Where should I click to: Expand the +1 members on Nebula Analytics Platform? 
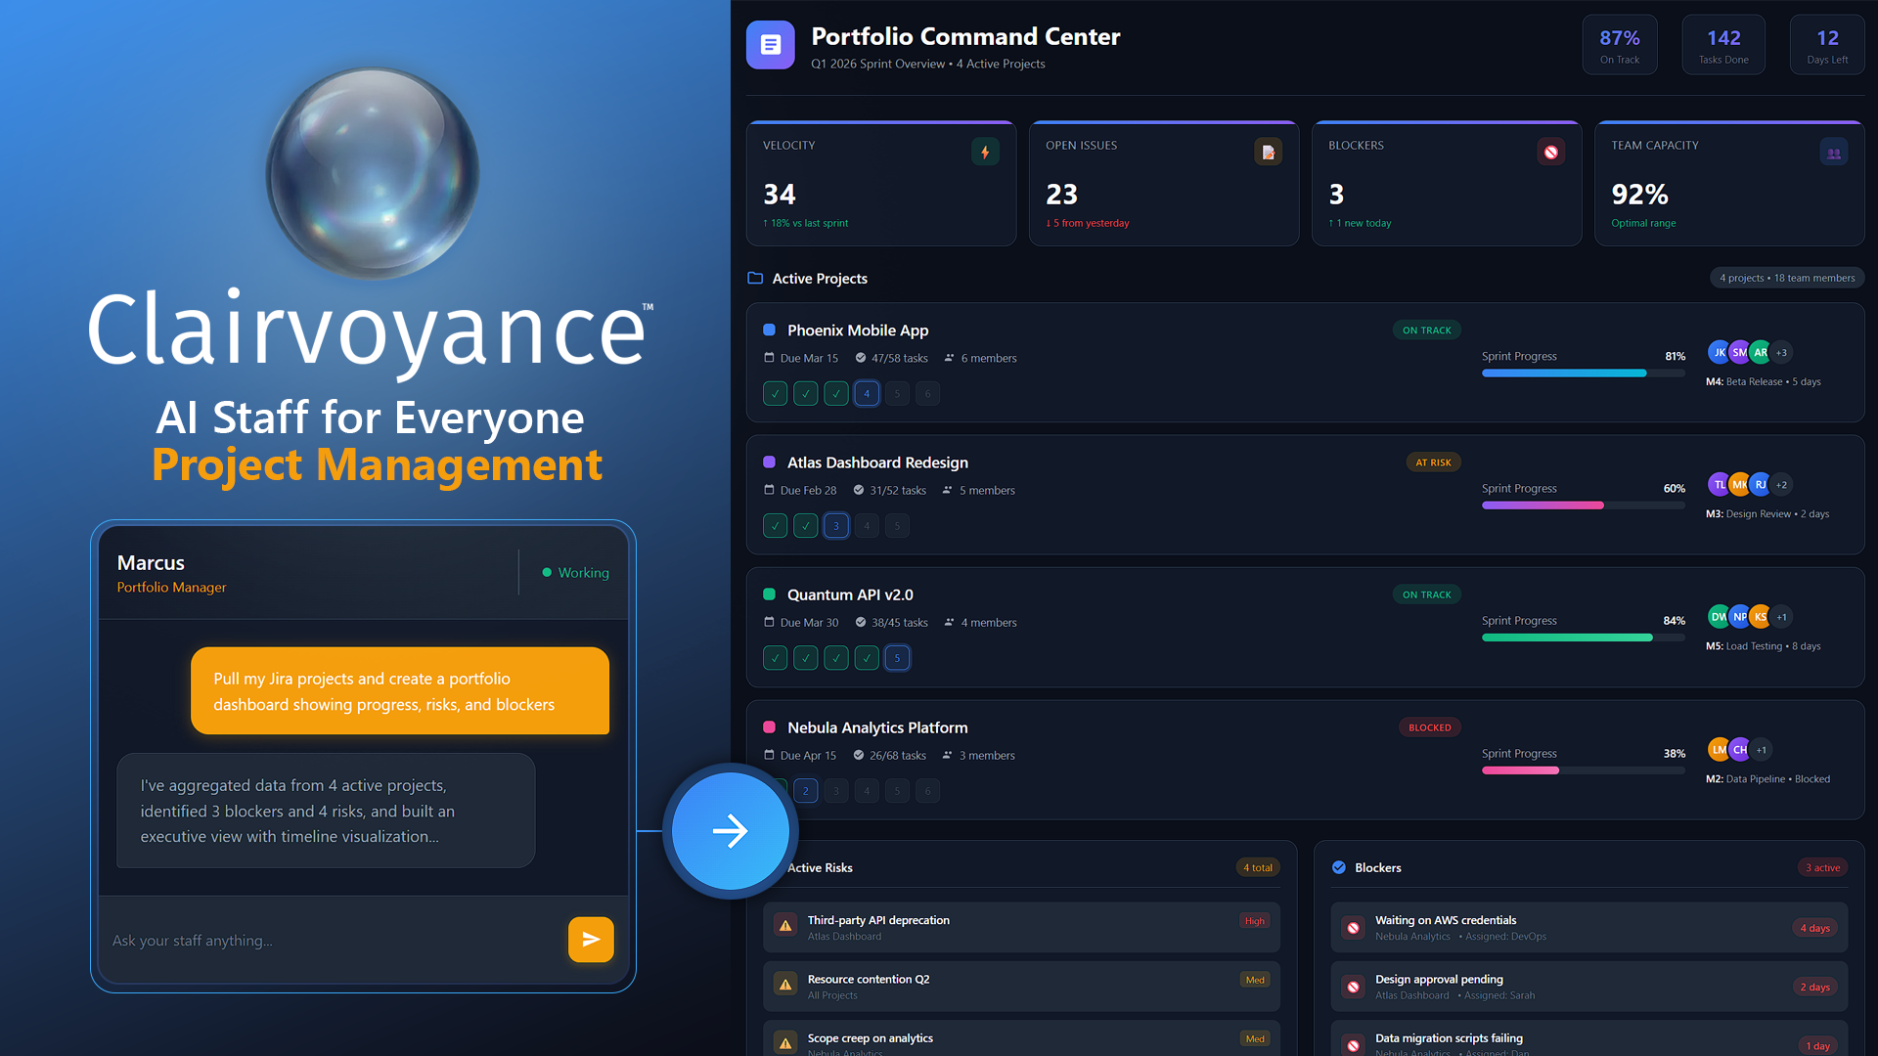click(x=1761, y=750)
